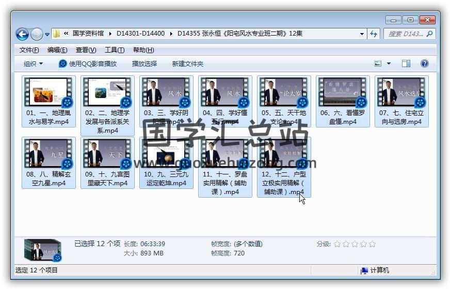Viewport: 451px width, 290px height.
Task: Click the change view icon
Action: [x=378, y=63]
